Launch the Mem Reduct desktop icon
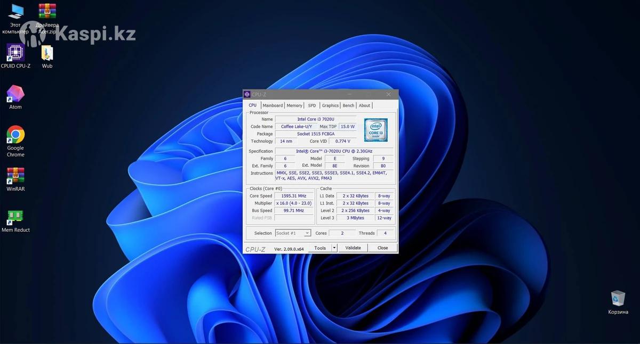 (15, 217)
